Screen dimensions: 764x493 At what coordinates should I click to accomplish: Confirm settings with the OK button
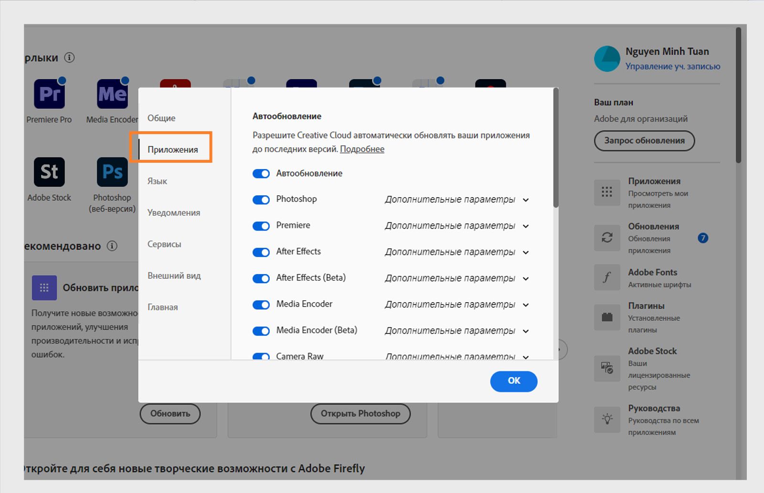(513, 381)
